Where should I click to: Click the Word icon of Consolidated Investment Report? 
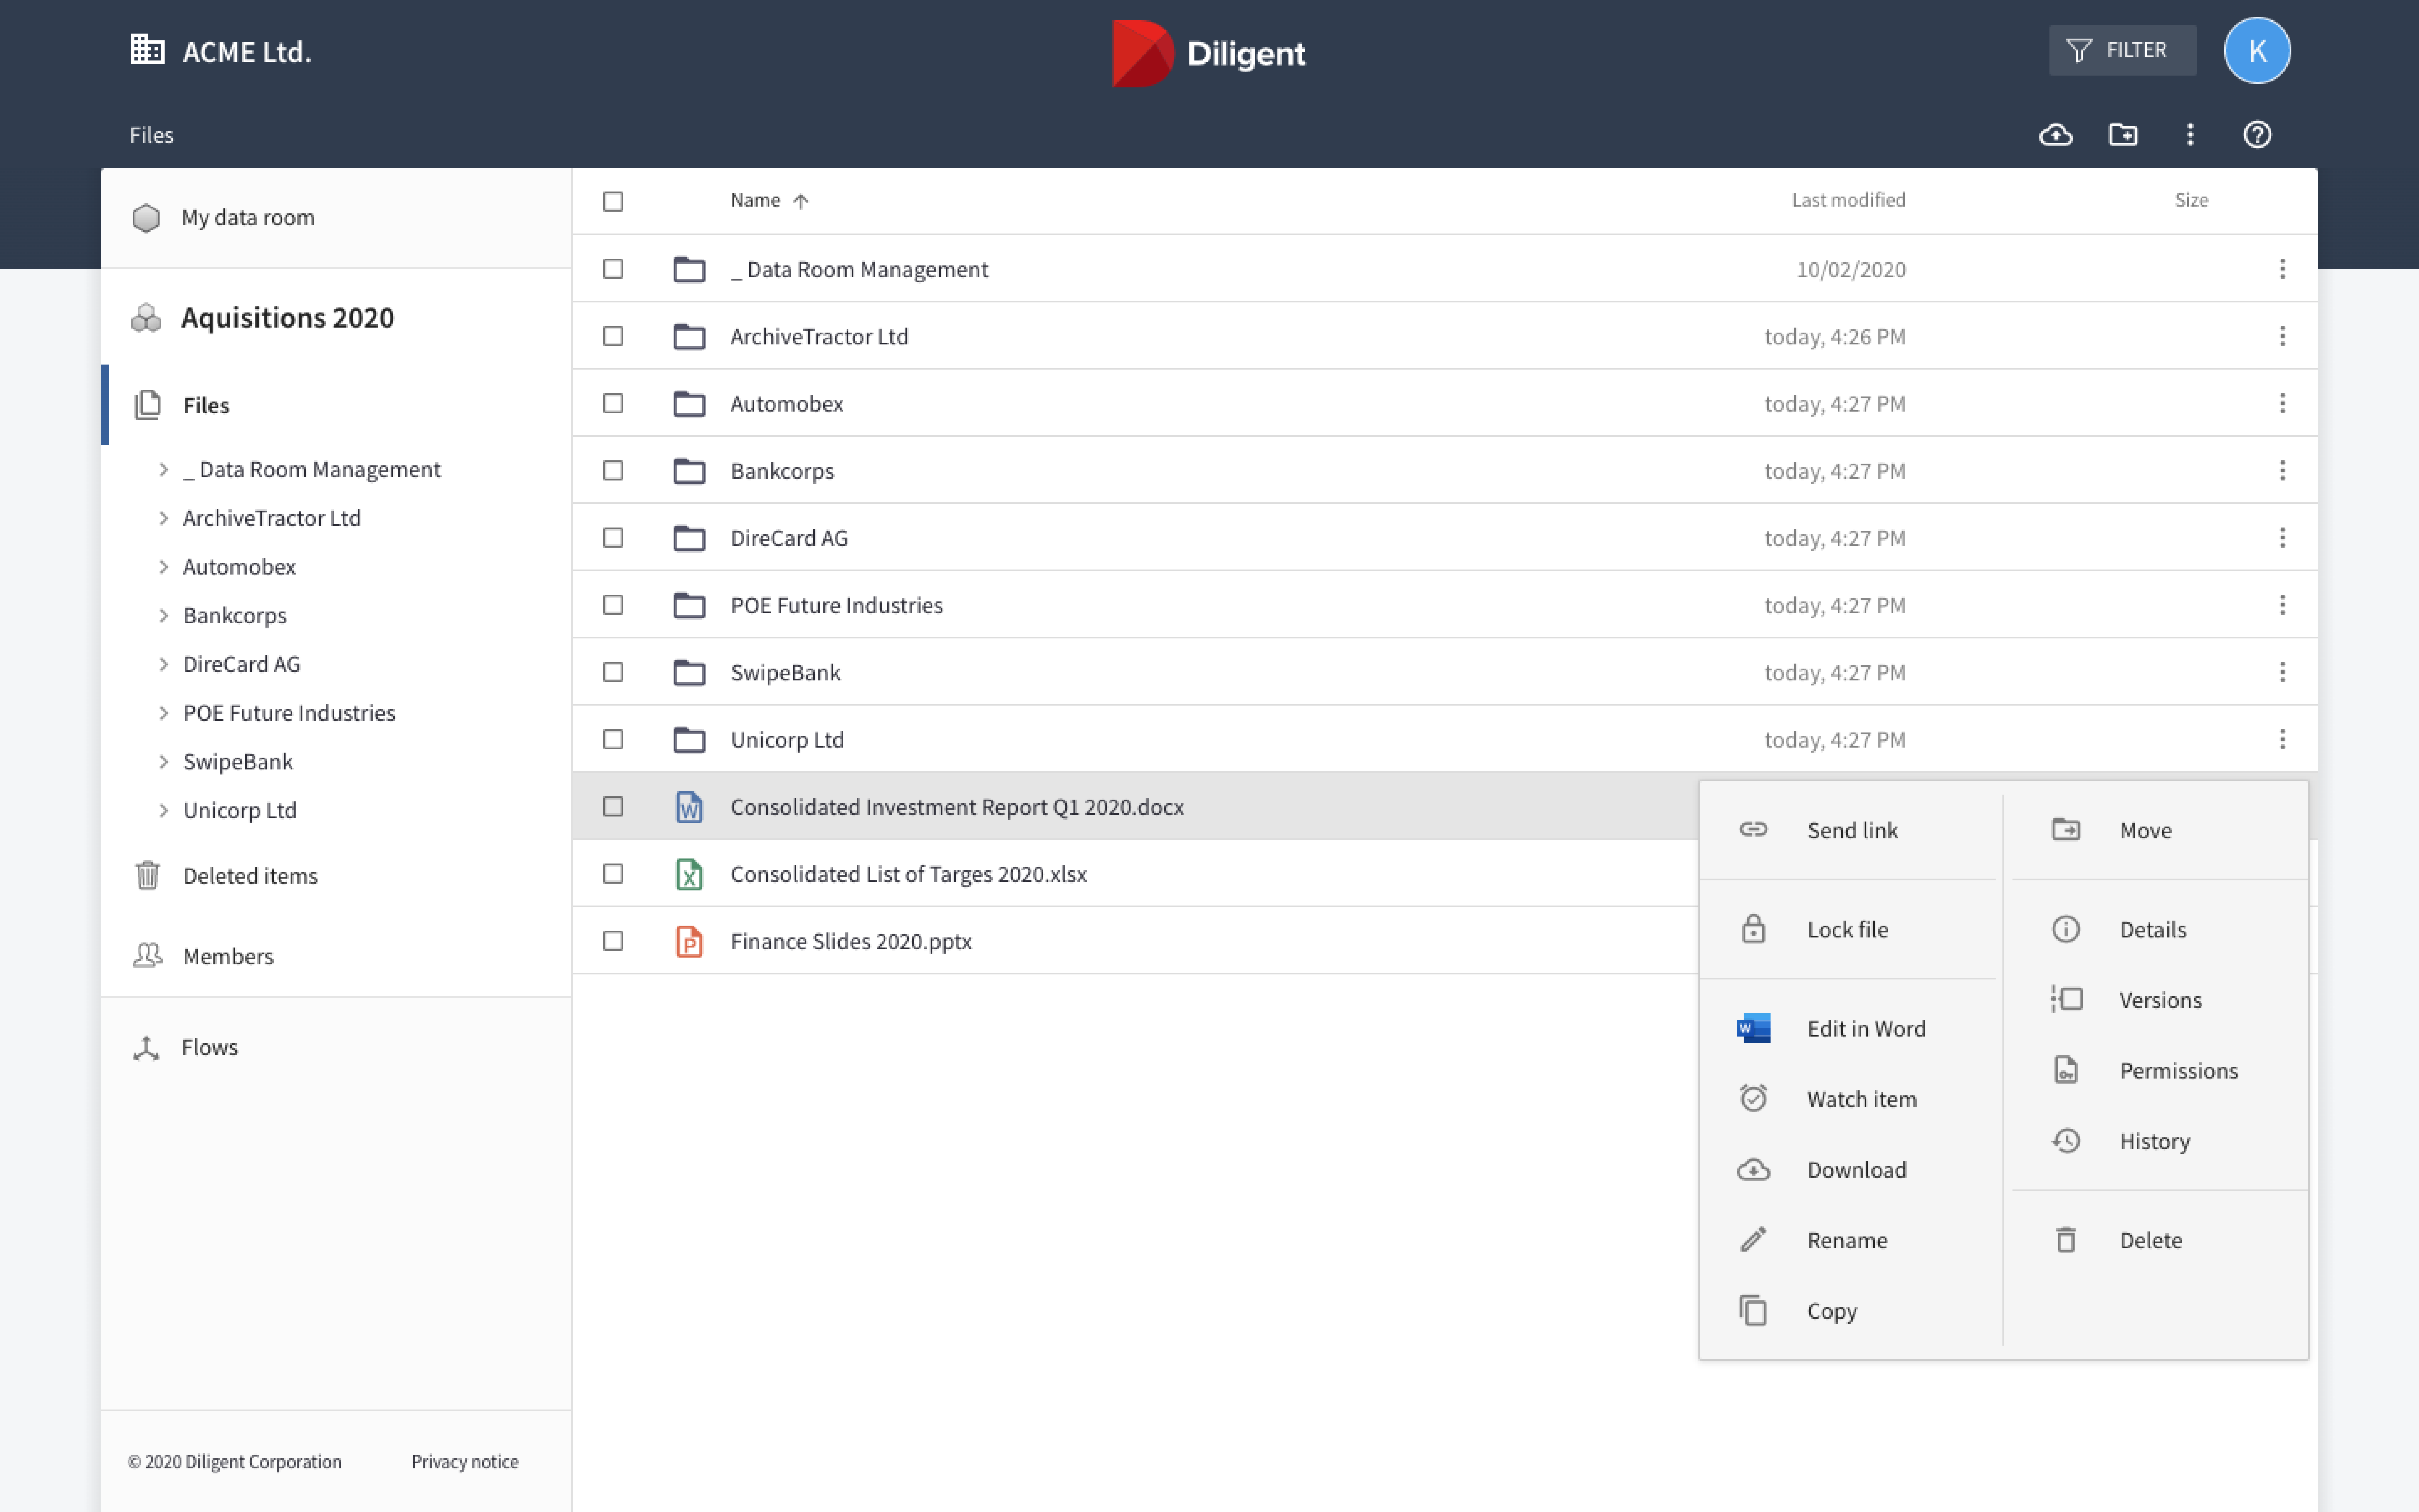689,807
